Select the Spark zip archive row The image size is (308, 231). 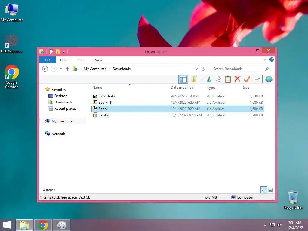pyautogui.click(x=177, y=109)
